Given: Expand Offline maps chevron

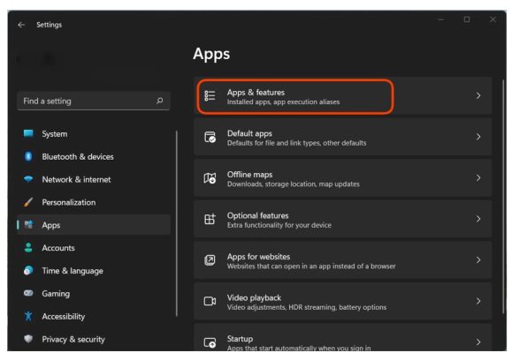Looking at the screenshot, I should tap(478, 177).
